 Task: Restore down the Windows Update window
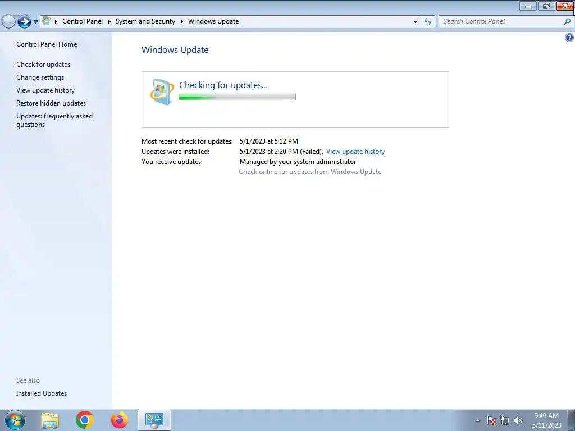(x=546, y=6)
